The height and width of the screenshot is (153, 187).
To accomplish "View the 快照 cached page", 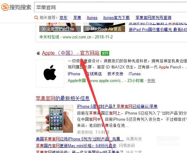I will (151, 81).
